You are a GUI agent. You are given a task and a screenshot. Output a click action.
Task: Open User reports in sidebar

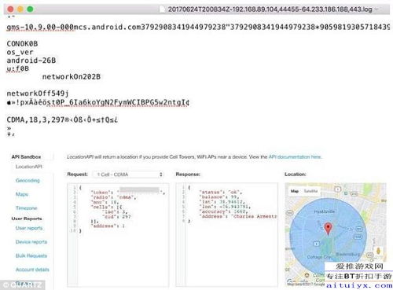tap(29, 228)
